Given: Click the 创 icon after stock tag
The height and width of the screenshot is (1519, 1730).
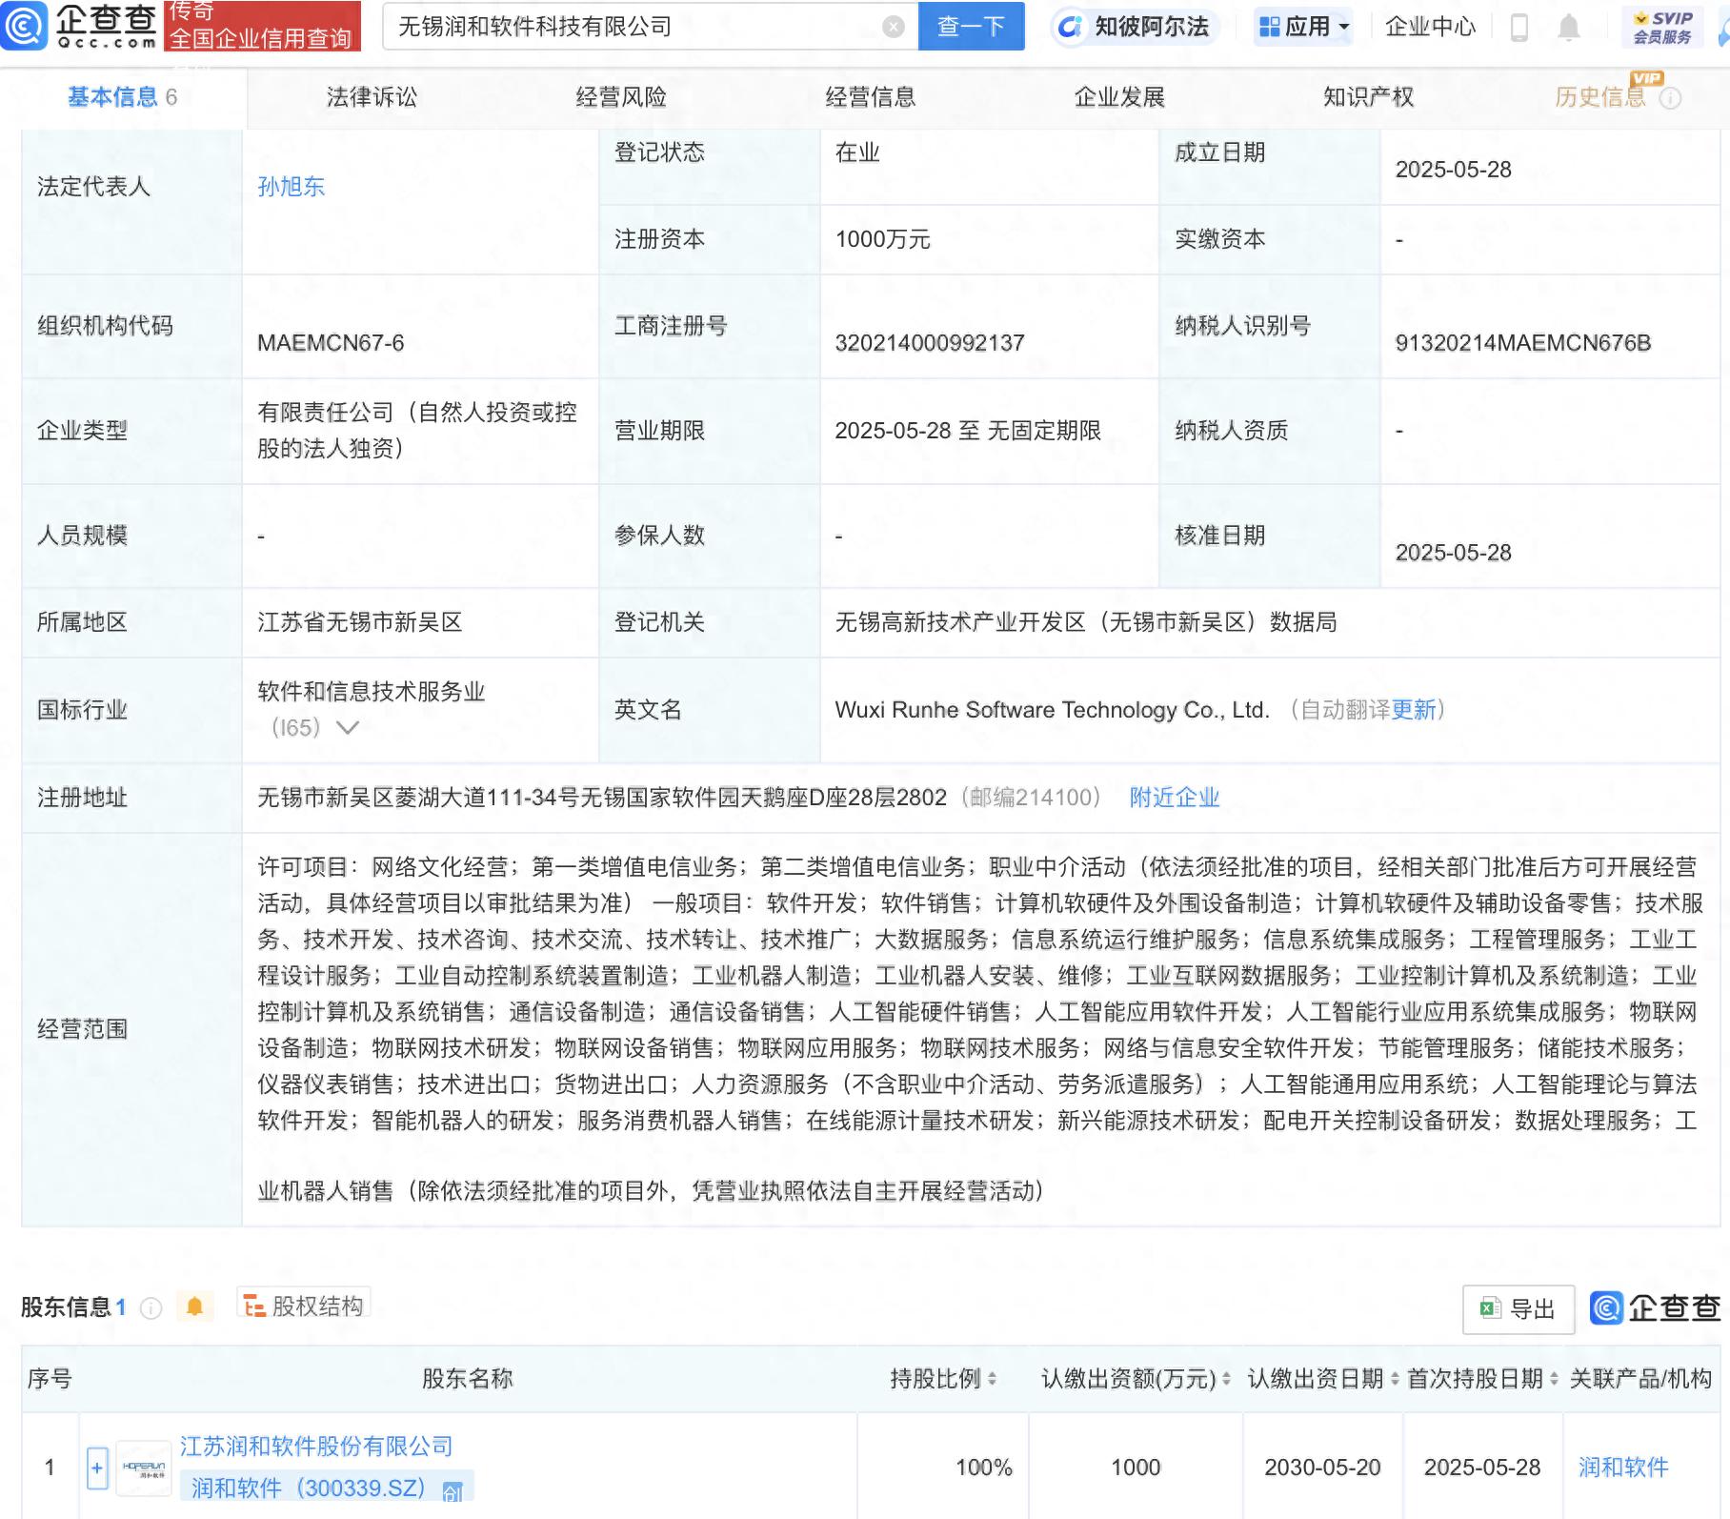Looking at the screenshot, I should [x=453, y=1491].
